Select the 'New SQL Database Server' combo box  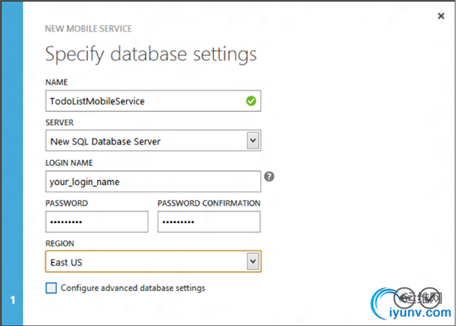[x=153, y=140]
